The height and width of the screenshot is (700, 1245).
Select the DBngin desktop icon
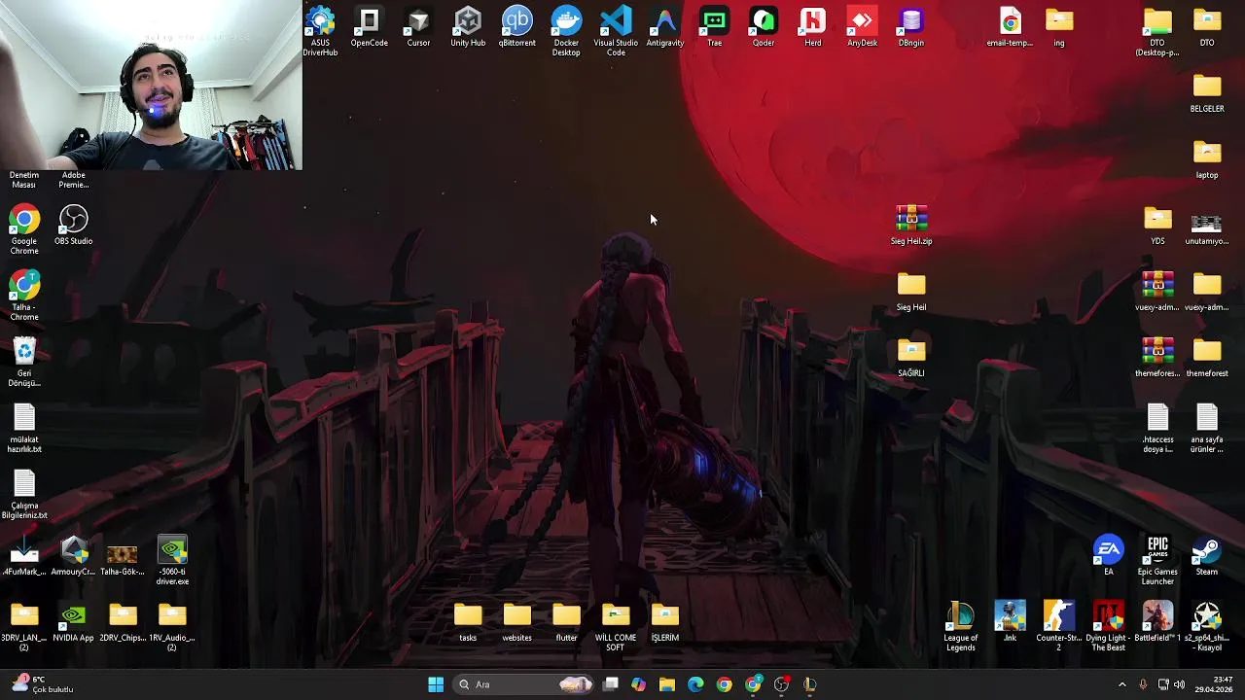point(911,28)
